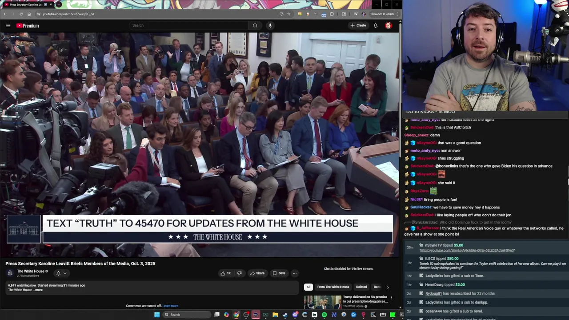Image resolution: width=569 pixels, height=320 pixels.
Task: Open The White House channel avatar
Action: point(10,273)
